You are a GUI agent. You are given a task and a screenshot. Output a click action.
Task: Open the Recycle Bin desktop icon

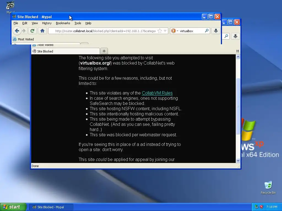[x=268, y=188]
